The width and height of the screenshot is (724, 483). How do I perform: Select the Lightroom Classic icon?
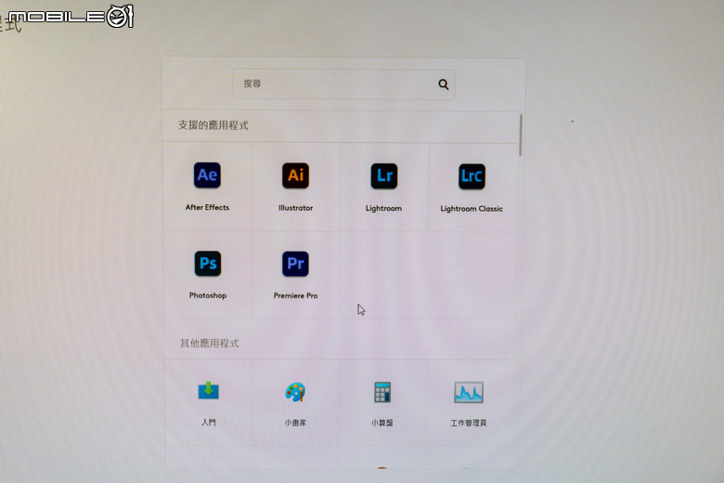coord(472,176)
